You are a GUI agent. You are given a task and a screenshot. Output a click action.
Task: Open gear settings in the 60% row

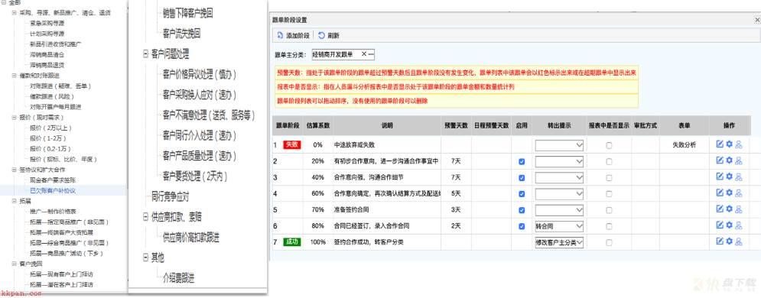point(729,193)
